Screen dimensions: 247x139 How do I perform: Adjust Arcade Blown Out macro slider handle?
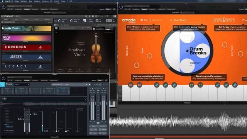point(136,65)
